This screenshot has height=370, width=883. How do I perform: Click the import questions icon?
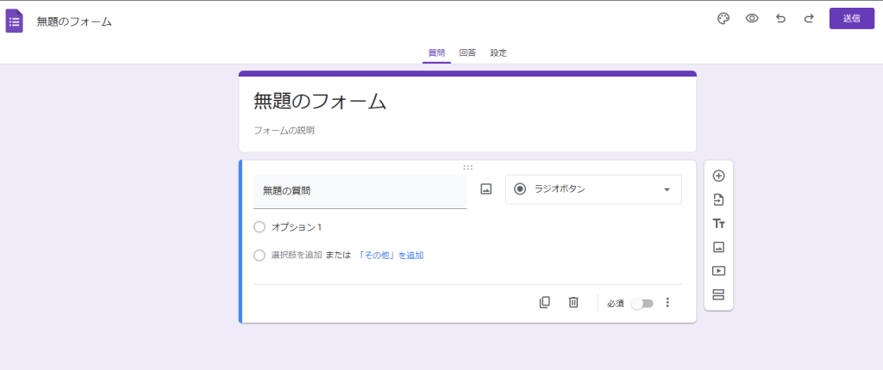pyautogui.click(x=718, y=200)
